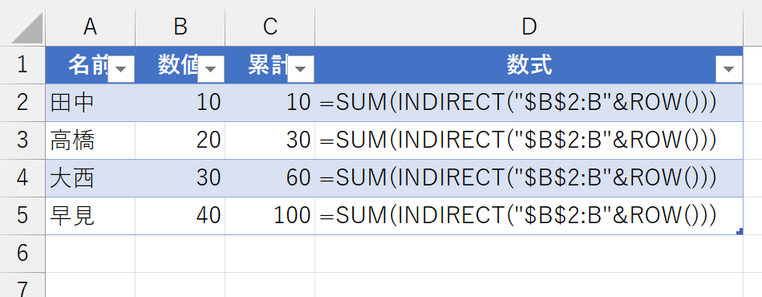The image size is (762, 297).
Task: Click the 数式 header cell text
Action: point(529,65)
